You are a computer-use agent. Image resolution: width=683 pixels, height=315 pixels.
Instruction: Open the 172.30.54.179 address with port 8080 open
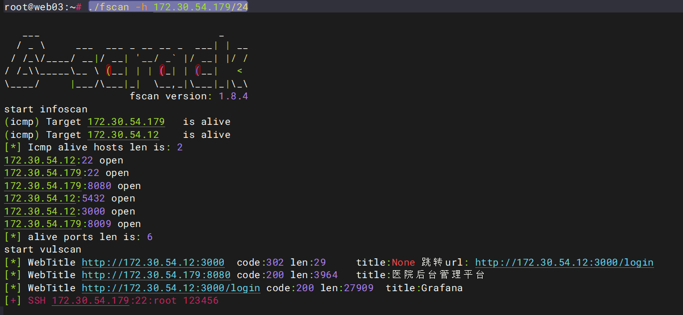(x=43, y=186)
